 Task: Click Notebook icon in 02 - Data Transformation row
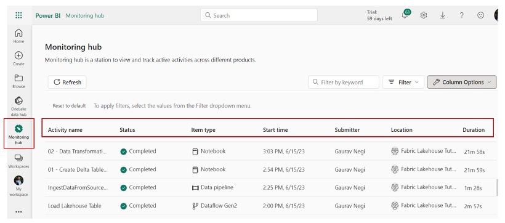pyautogui.click(x=195, y=152)
